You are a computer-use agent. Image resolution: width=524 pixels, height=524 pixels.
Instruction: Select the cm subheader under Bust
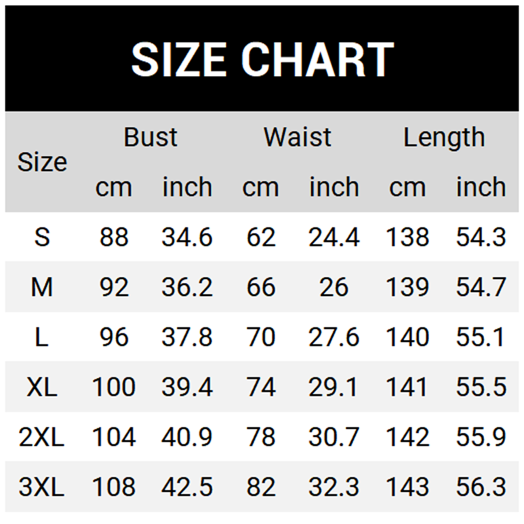114,187
